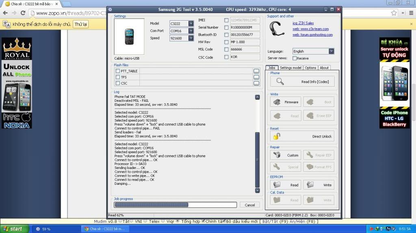The width and height of the screenshot is (416, 233).
Task: Click the Direct Unlock padlock icon
Action: click(x=277, y=137)
